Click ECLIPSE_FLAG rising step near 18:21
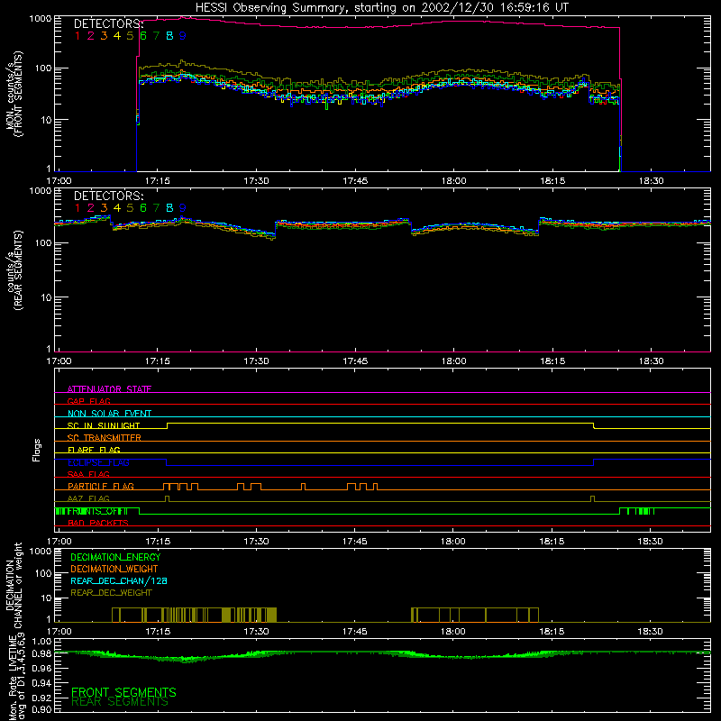 pos(594,462)
